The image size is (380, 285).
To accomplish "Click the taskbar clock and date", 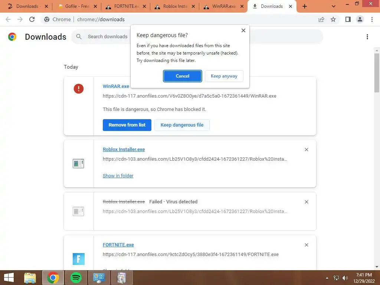I will pos(364,278).
